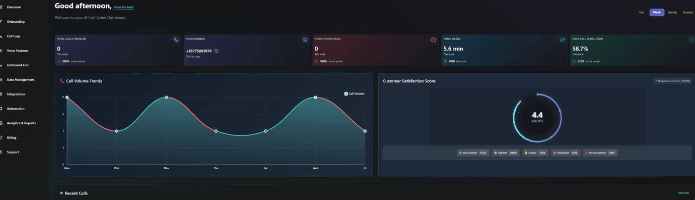The height and width of the screenshot is (200, 695).
Task: Go to Voice Features in the sidebar
Action: 17,50
